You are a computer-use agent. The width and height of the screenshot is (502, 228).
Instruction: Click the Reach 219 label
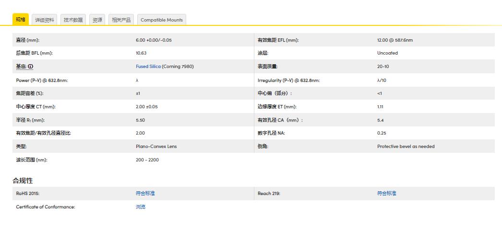click(x=269, y=193)
